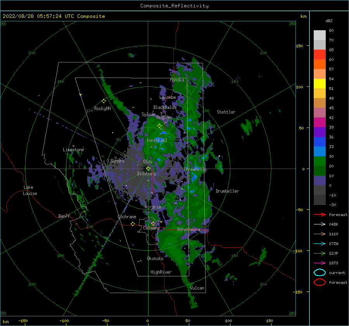Pick the yellow 51-54 dBZ swatch
Viewport: 349px width, 326px height.
pos(320,84)
